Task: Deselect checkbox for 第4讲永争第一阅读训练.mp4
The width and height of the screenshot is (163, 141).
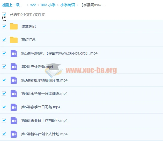Action: [x=4, y=93]
